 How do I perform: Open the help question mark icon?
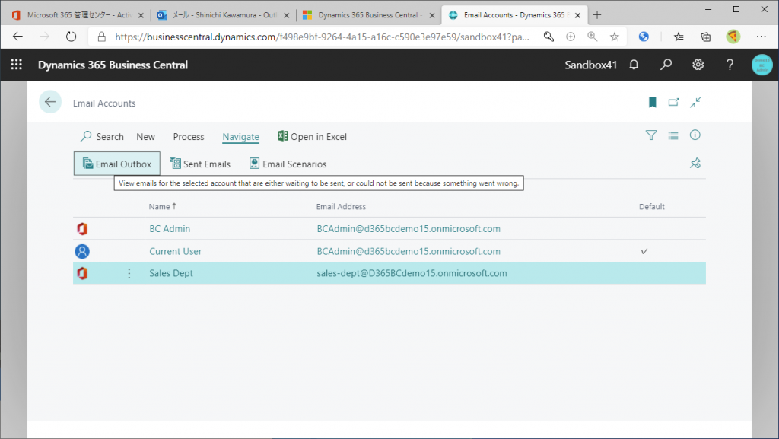(730, 65)
